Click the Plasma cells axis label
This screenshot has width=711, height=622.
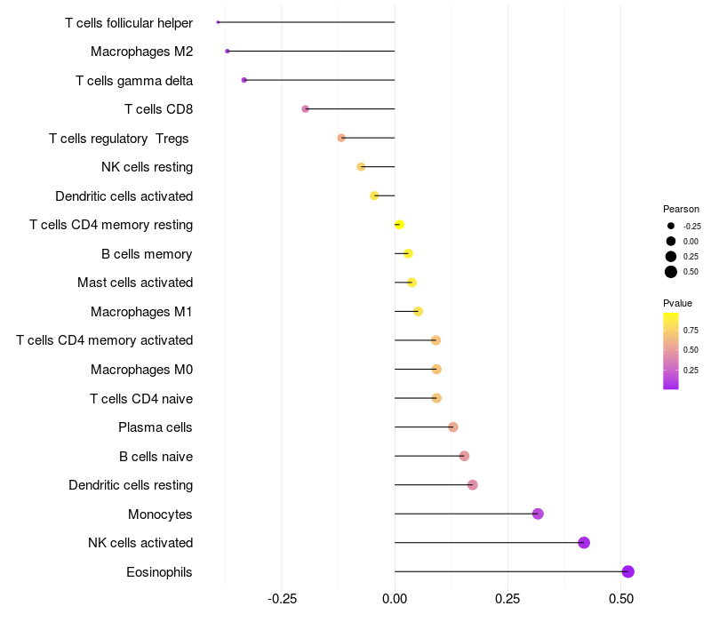coord(155,427)
